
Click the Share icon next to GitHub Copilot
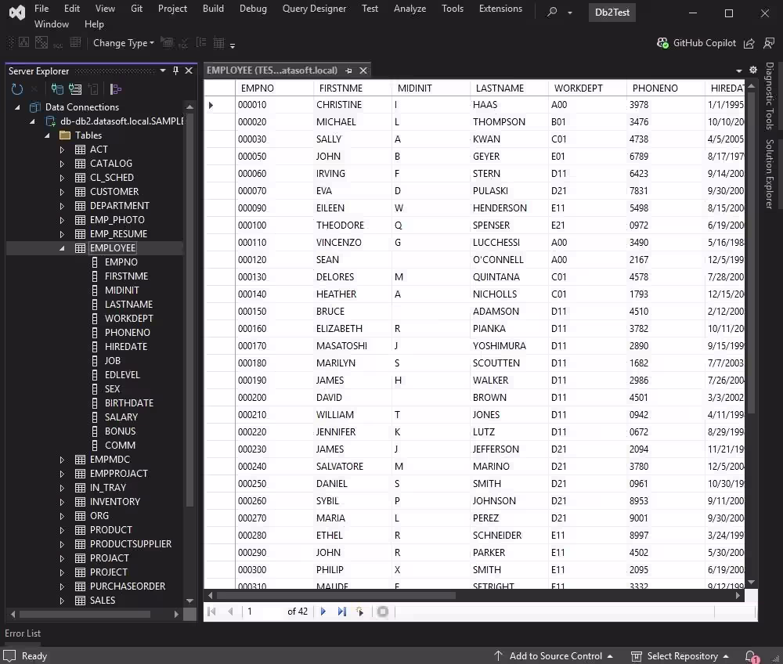(749, 43)
